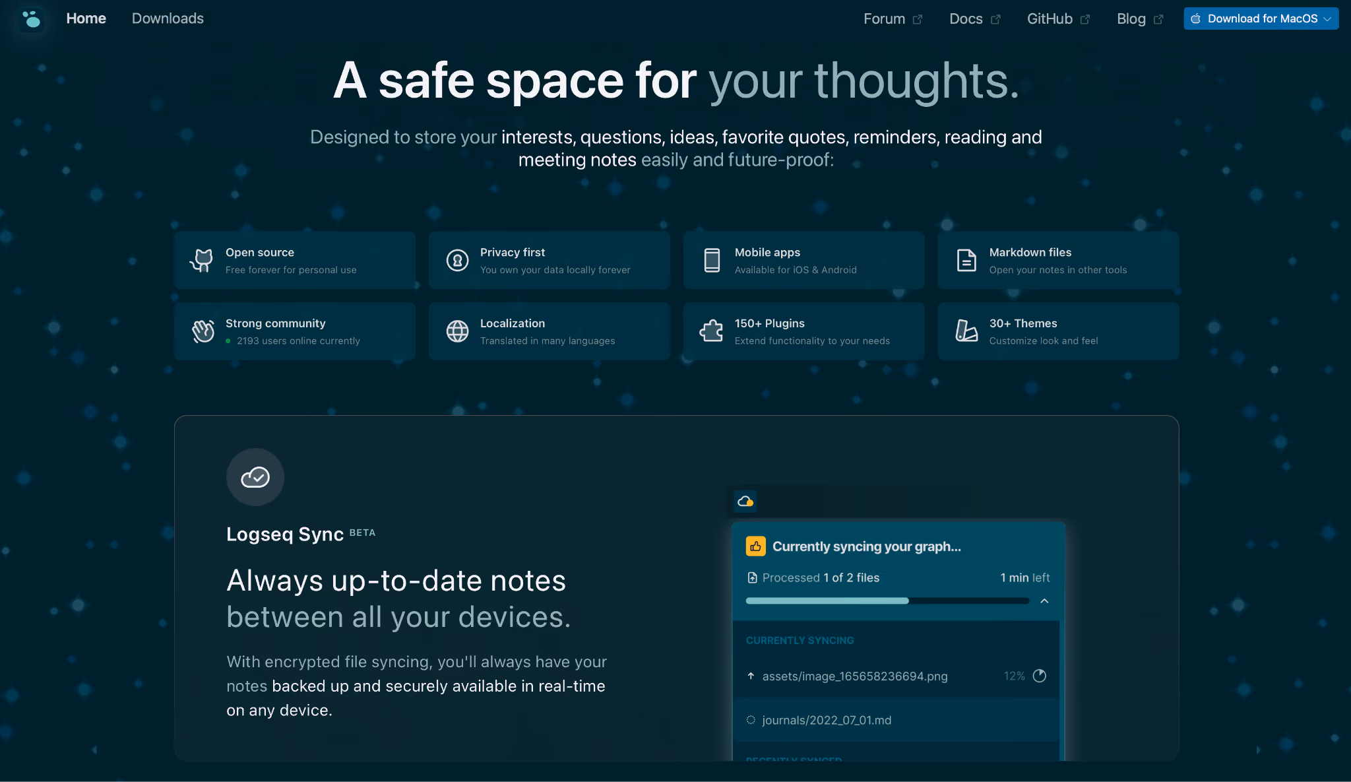Visit the GitHub external link
Image resolution: width=1351 pixels, height=782 pixels.
1058,19
